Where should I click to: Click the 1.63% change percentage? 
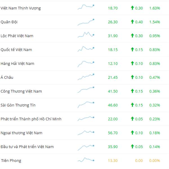(x=155, y=8)
